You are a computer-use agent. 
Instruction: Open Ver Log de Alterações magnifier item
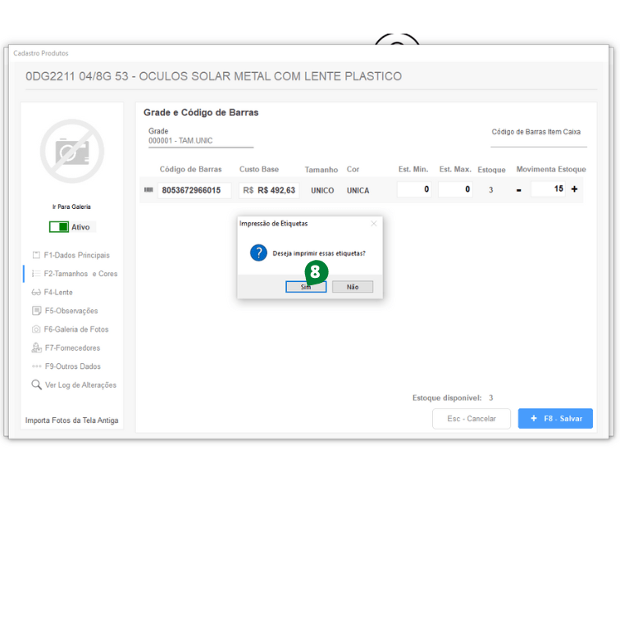(74, 384)
